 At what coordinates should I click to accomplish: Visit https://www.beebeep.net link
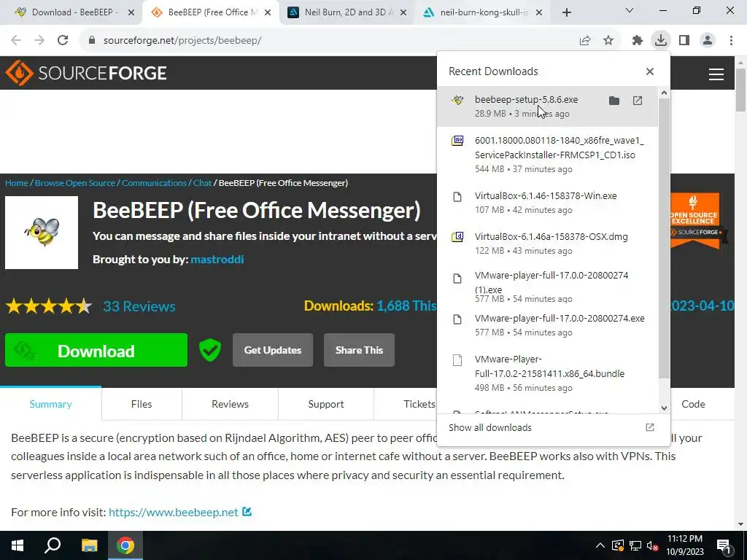coord(174,512)
